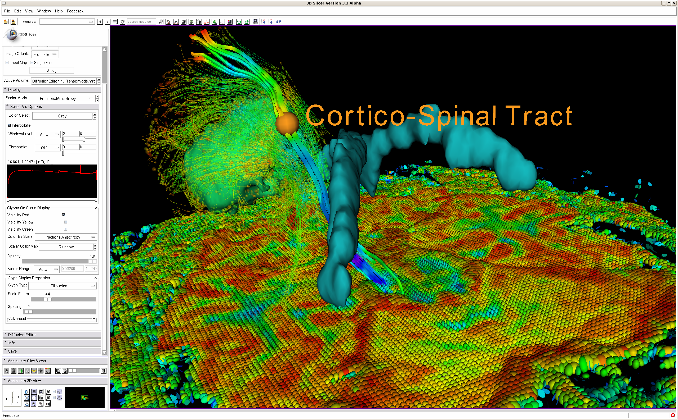Click the module search magnifier icon
This screenshot has width=678, height=420.
(x=160, y=22)
